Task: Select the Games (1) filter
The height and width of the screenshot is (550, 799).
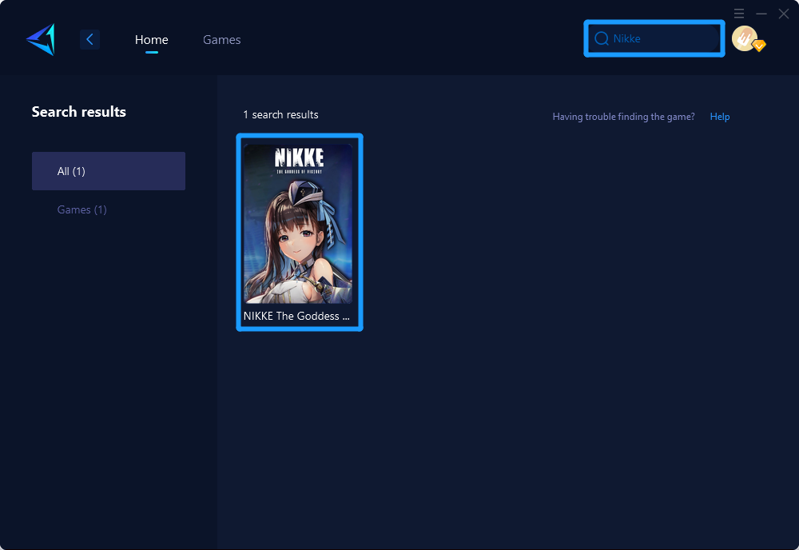Action: click(x=82, y=209)
